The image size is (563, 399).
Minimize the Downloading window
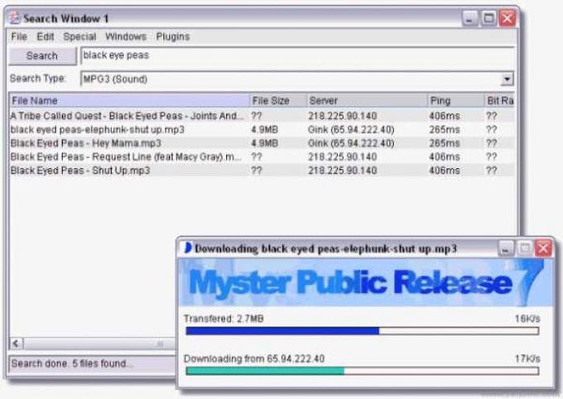[x=506, y=248]
